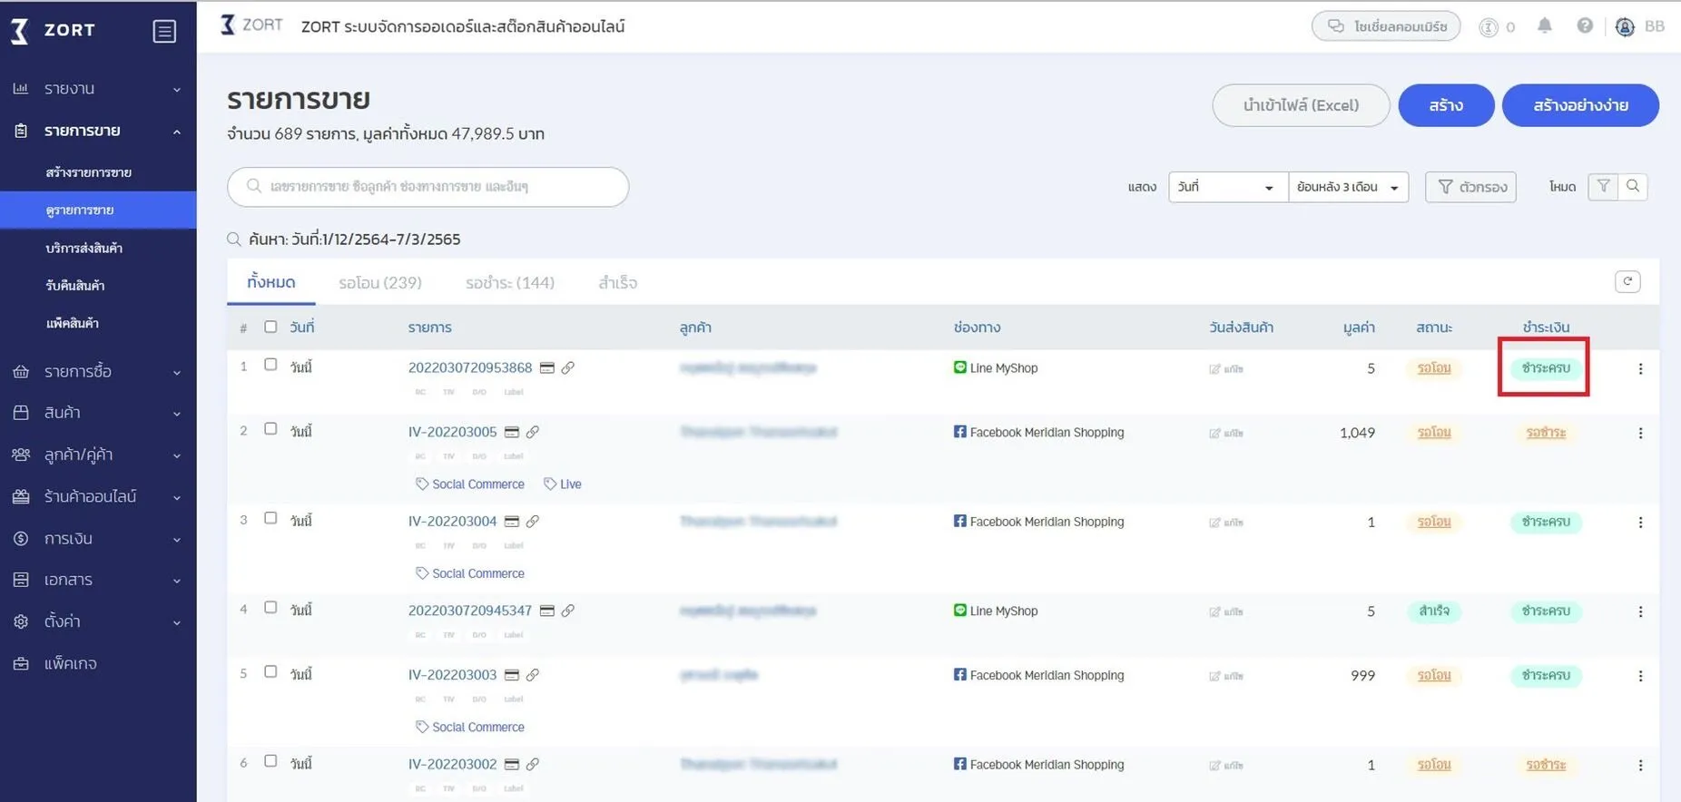Select the checkbox for row 4 order
The height and width of the screenshot is (802, 1681).
point(270,608)
